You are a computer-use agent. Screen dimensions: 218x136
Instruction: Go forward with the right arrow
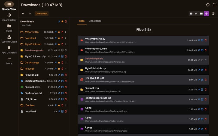click(x=30, y=14)
